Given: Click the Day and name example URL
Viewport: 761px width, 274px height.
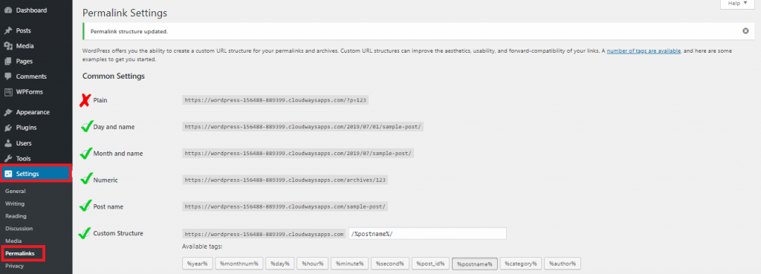Looking at the screenshot, I should pyautogui.click(x=304, y=126).
